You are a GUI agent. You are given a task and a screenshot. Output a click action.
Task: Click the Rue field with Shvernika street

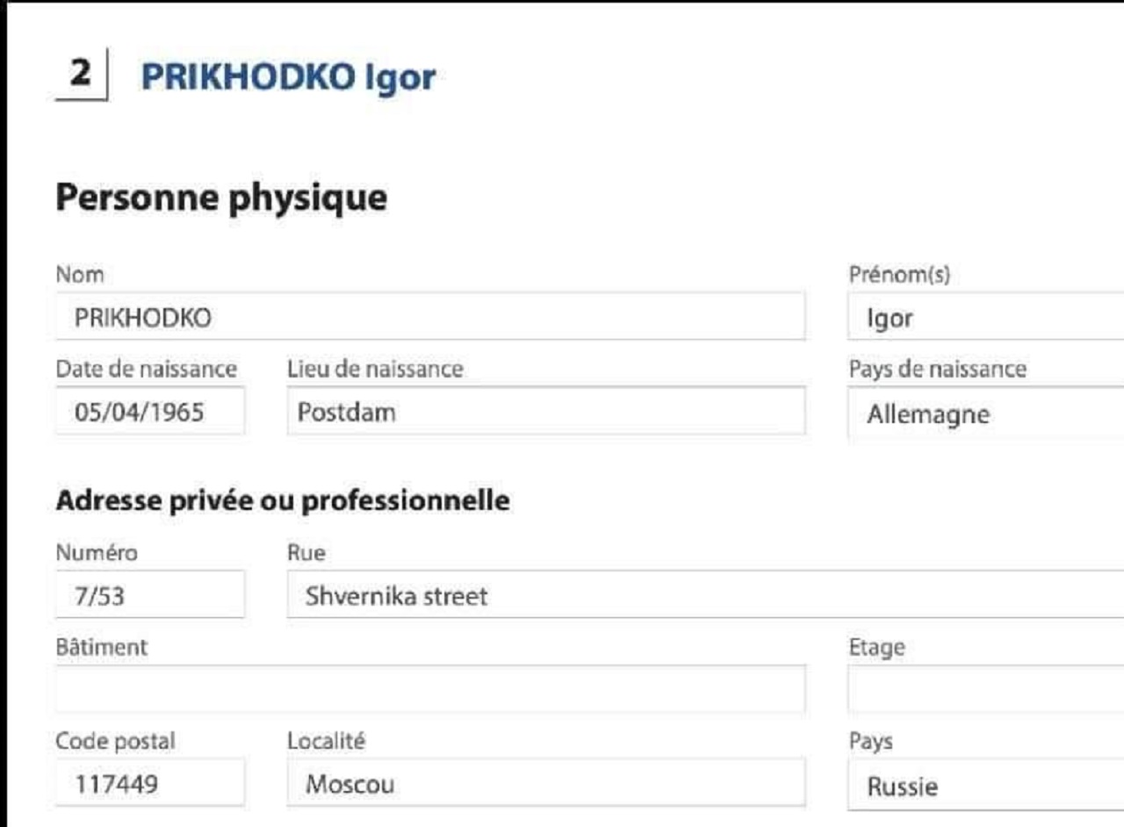[x=702, y=596]
